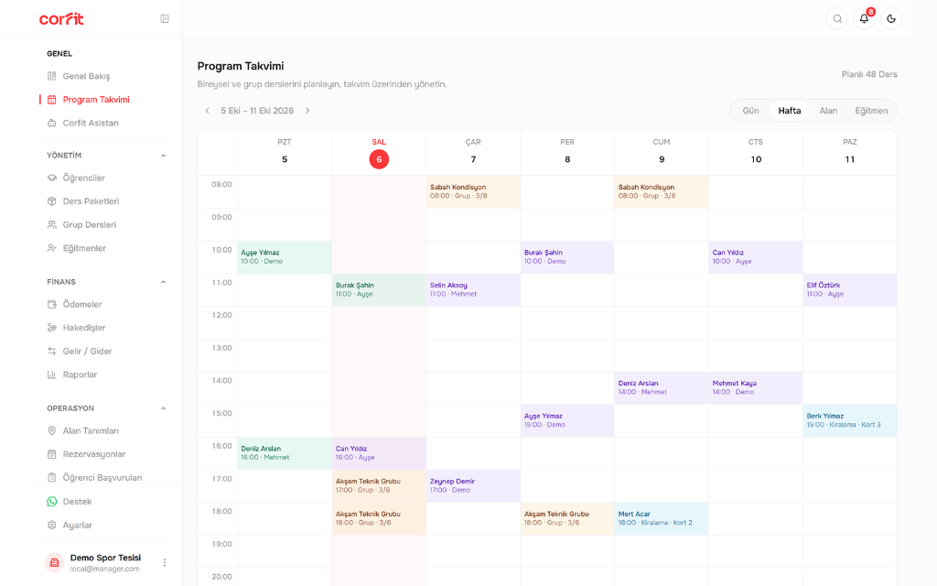The height and width of the screenshot is (586, 937).
Task: Click the Öğrenciler graduation cap icon
Action: point(52,179)
